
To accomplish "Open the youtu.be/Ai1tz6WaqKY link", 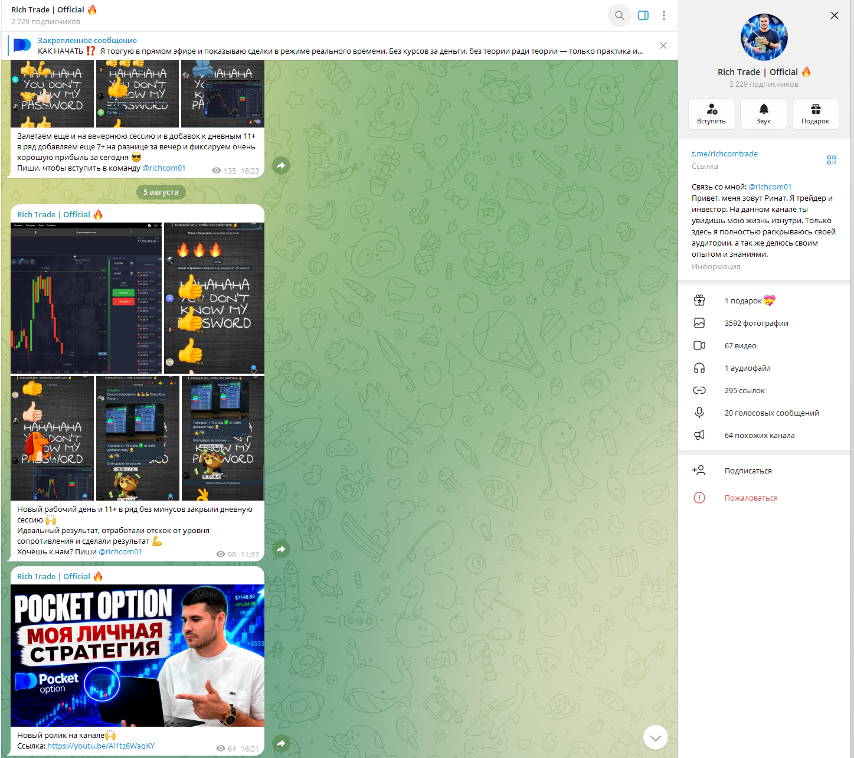I will (x=101, y=746).
